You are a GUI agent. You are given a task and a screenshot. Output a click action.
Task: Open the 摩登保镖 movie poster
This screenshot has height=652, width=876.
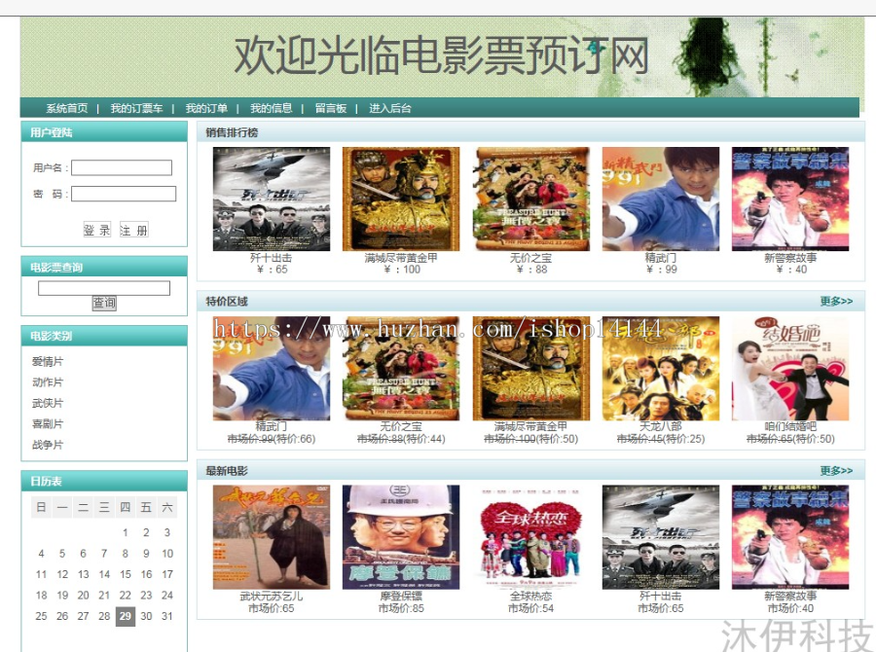(x=400, y=537)
